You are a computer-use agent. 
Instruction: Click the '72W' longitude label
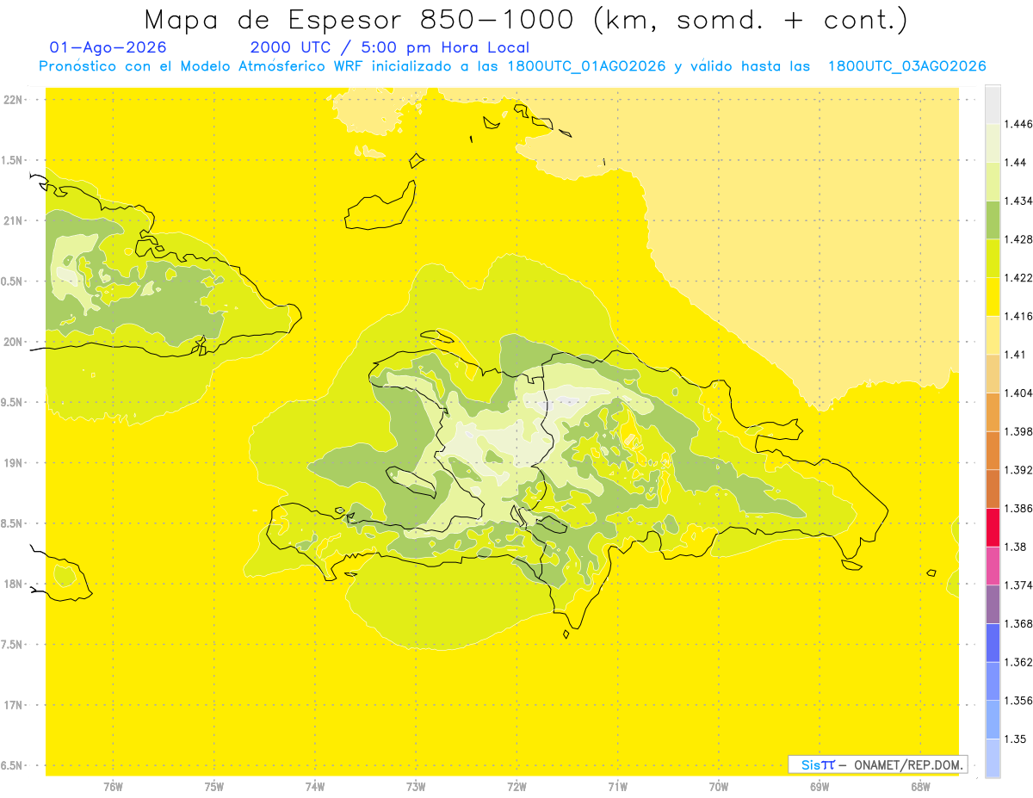516,787
